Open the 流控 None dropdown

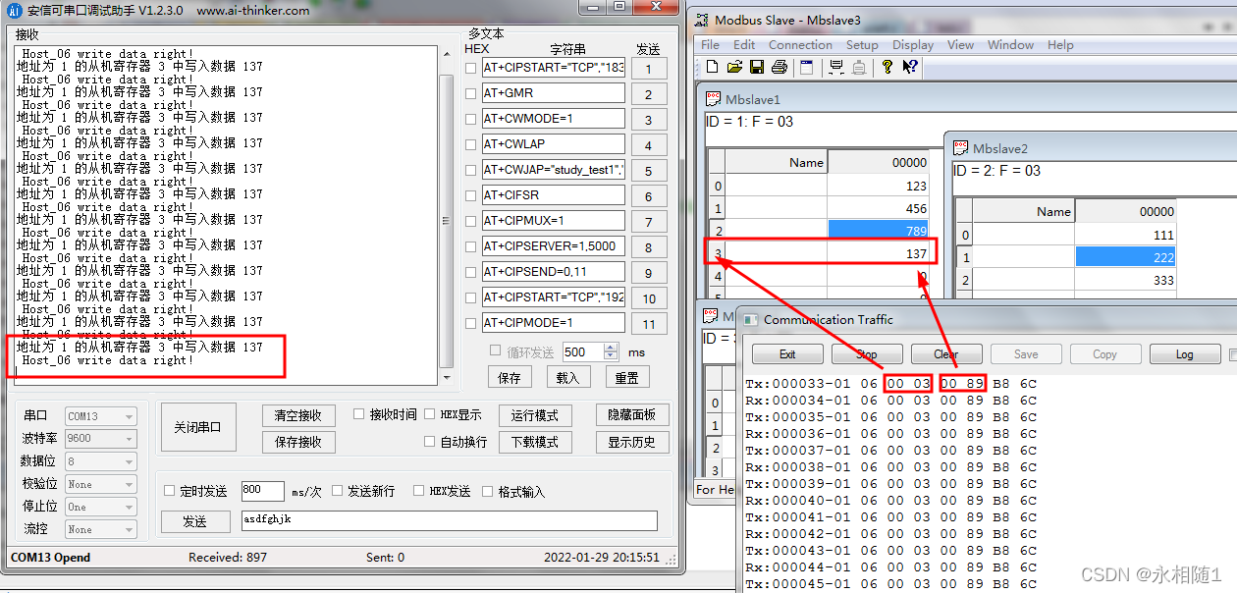100,529
